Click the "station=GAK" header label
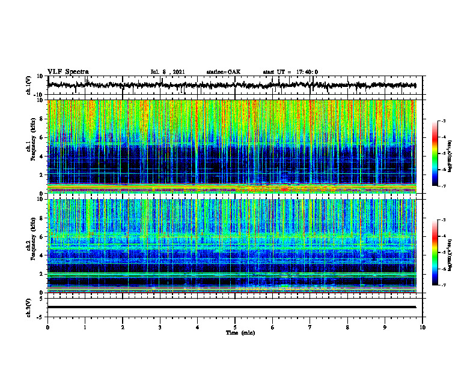The height and width of the screenshot is (367, 476). [x=224, y=72]
